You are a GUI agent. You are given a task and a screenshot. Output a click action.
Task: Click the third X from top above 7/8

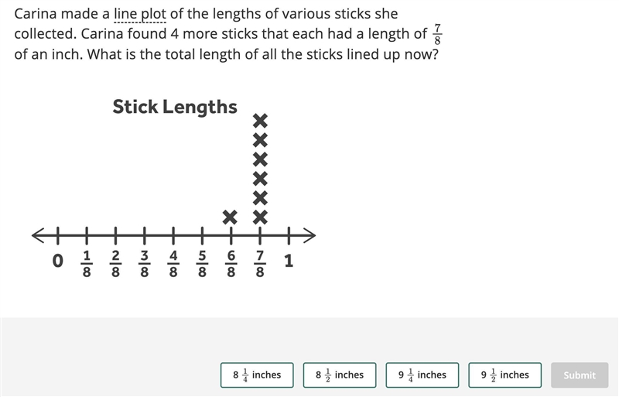(x=260, y=159)
